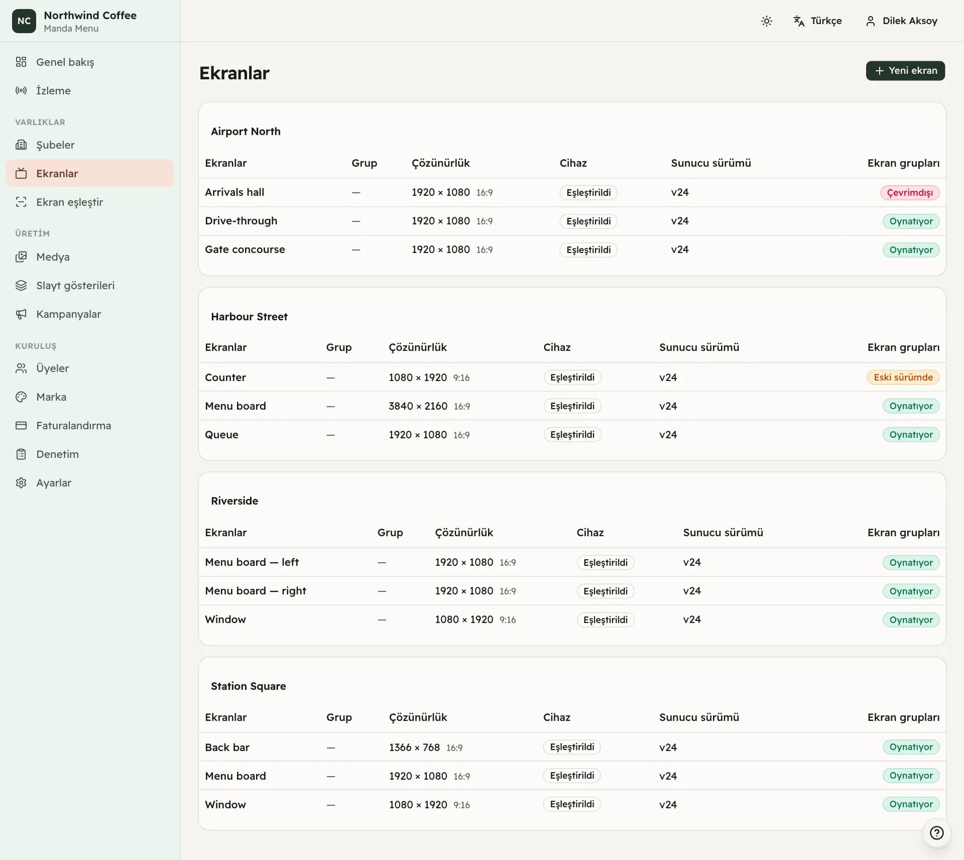Click the Çevrimdışı status badge

pyautogui.click(x=909, y=192)
